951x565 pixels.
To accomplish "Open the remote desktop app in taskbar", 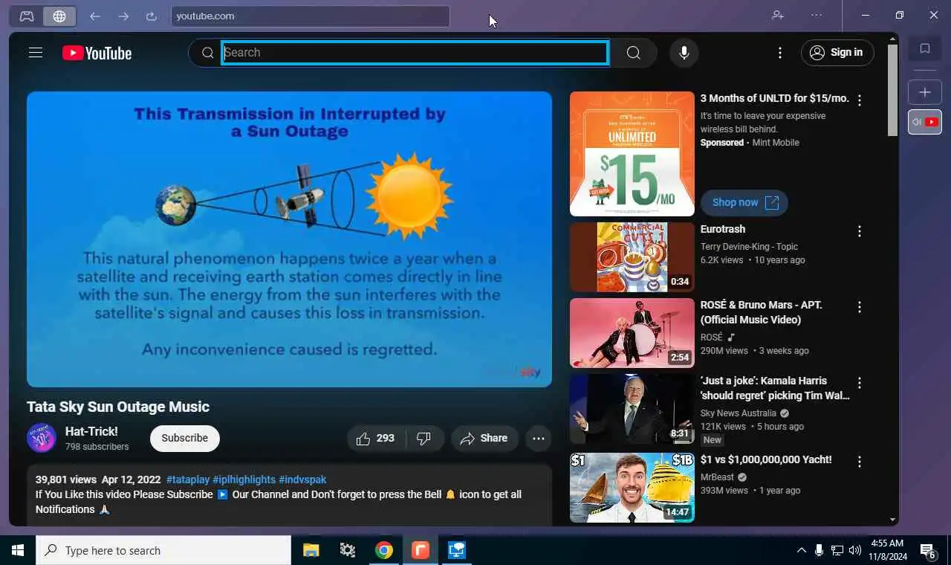I will tap(457, 550).
